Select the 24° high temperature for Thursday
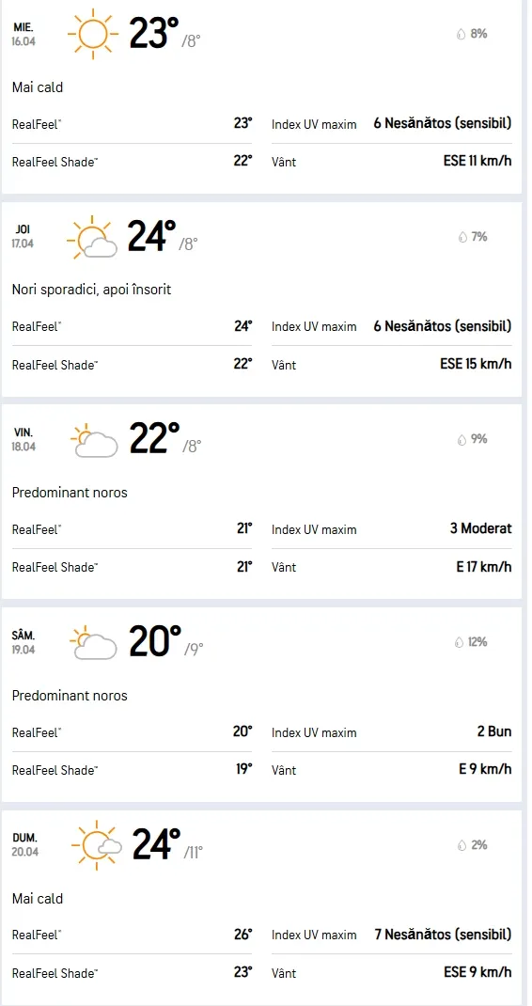This screenshot has width=532, height=1006. pos(152,236)
